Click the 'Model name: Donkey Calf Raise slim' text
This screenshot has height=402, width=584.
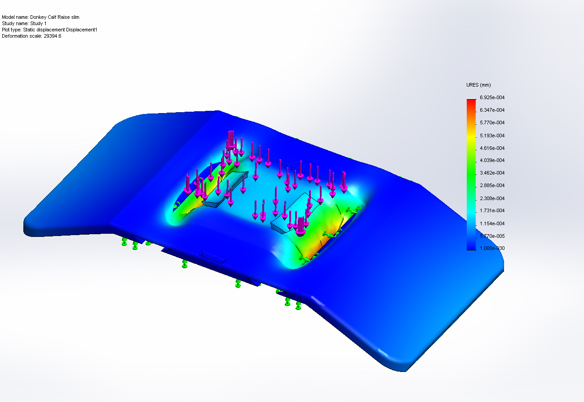[x=40, y=17]
